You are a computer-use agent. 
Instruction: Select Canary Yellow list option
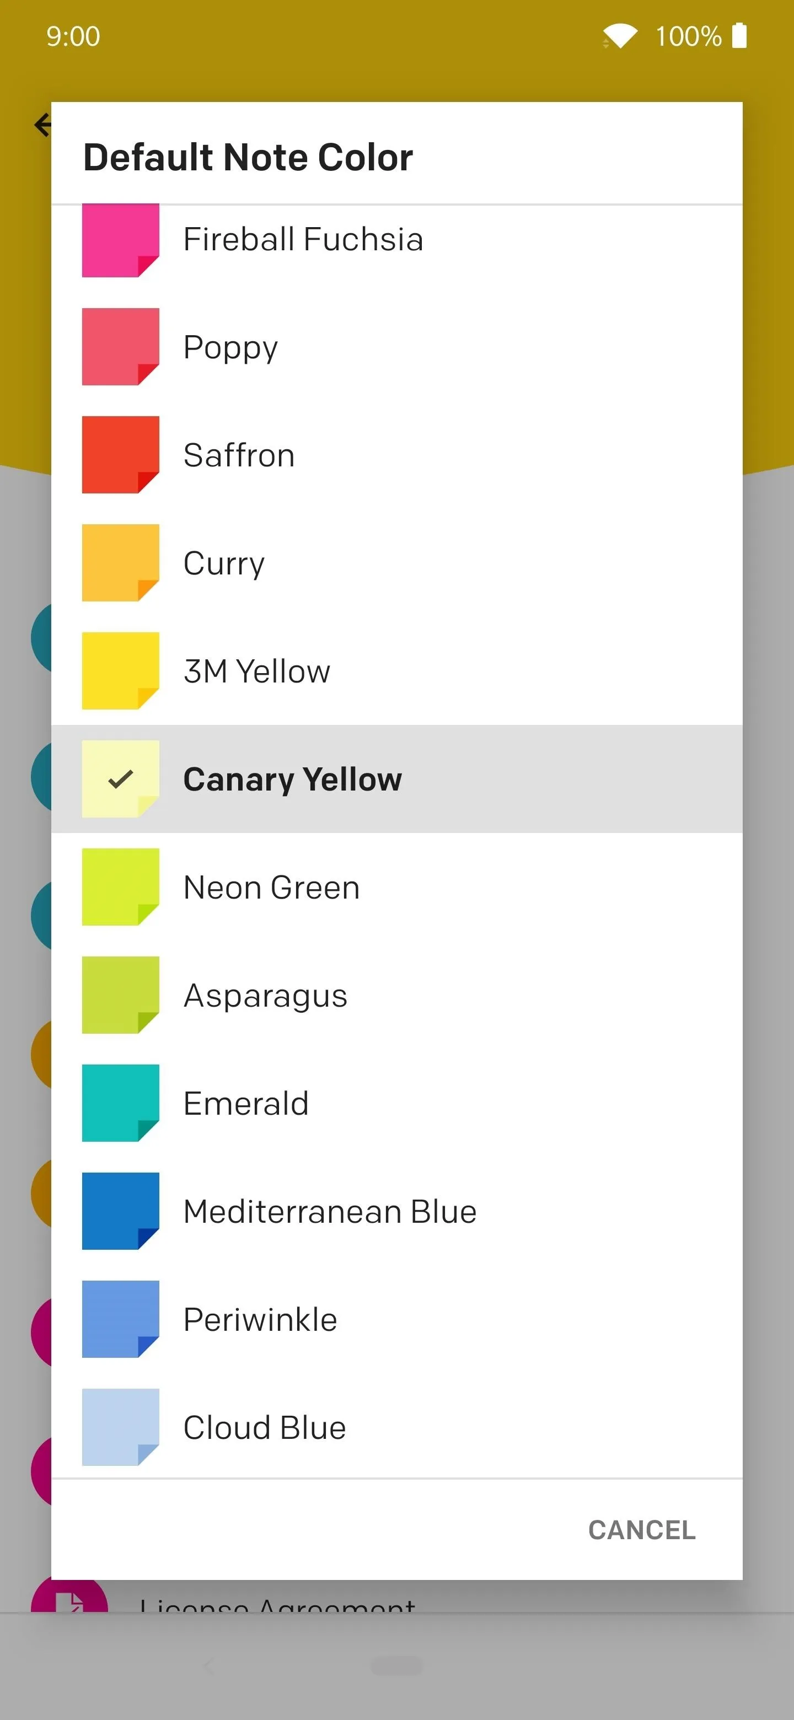(x=396, y=778)
